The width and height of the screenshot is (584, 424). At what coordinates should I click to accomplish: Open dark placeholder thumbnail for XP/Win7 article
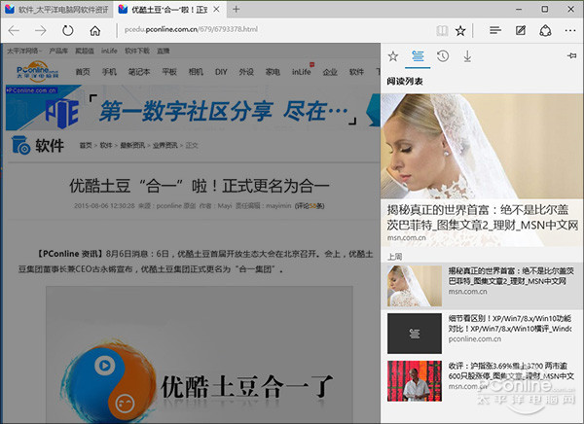tap(415, 334)
